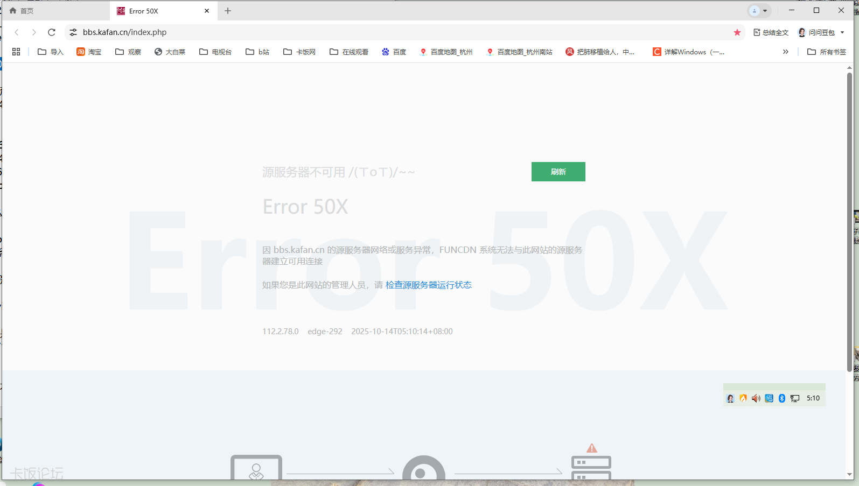This screenshot has width=859, height=486.
Task: Open the 淘宝 bookmark
Action: [89, 52]
